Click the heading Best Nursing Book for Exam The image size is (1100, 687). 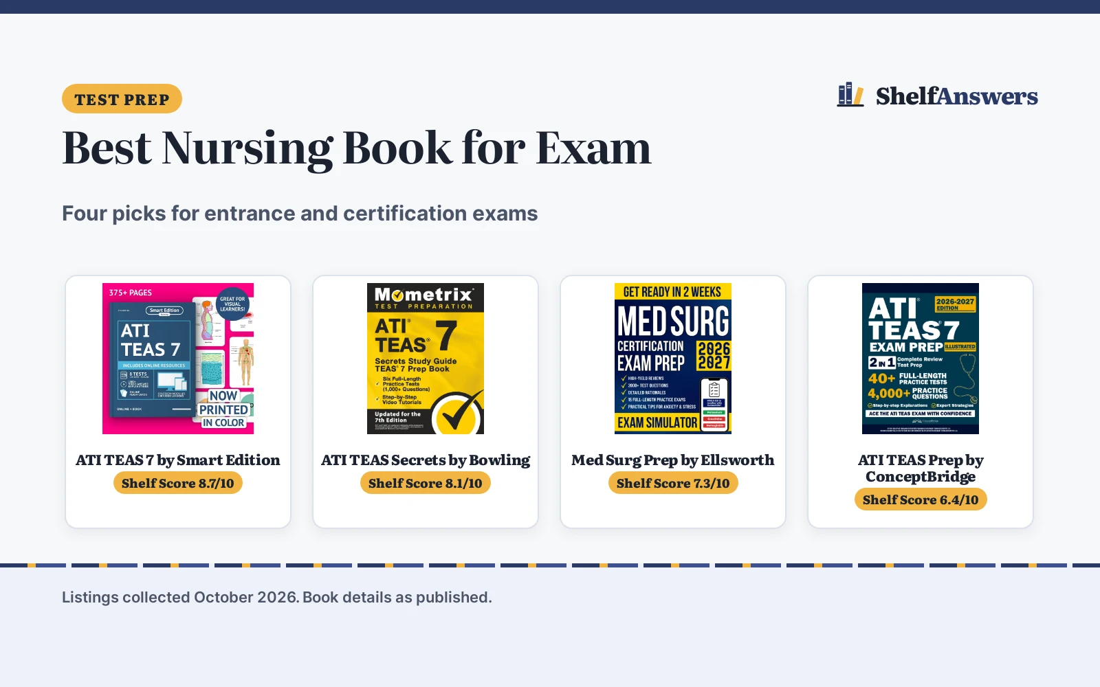357,148
